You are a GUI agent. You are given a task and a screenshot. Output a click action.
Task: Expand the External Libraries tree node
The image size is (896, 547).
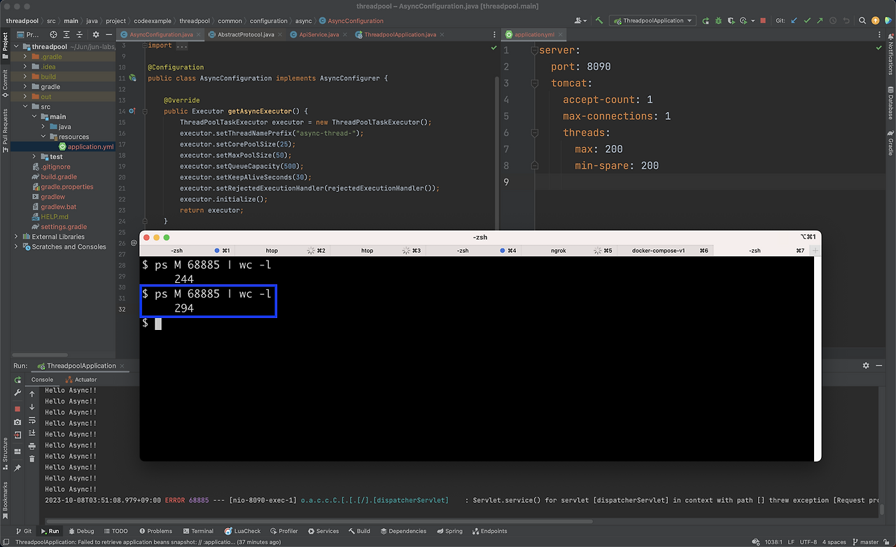pyautogui.click(x=16, y=237)
